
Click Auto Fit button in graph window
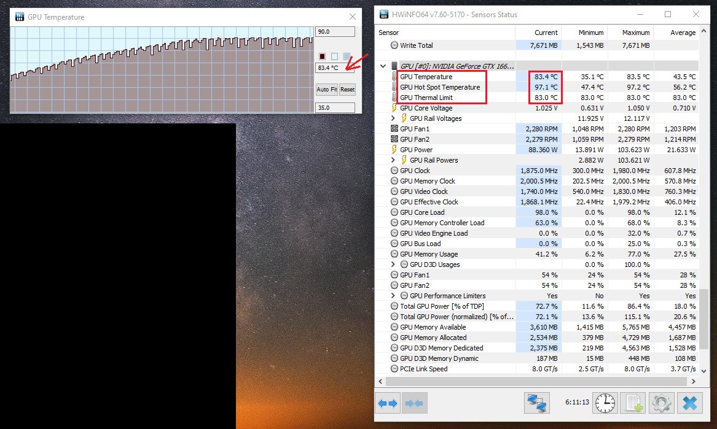tap(326, 90)
